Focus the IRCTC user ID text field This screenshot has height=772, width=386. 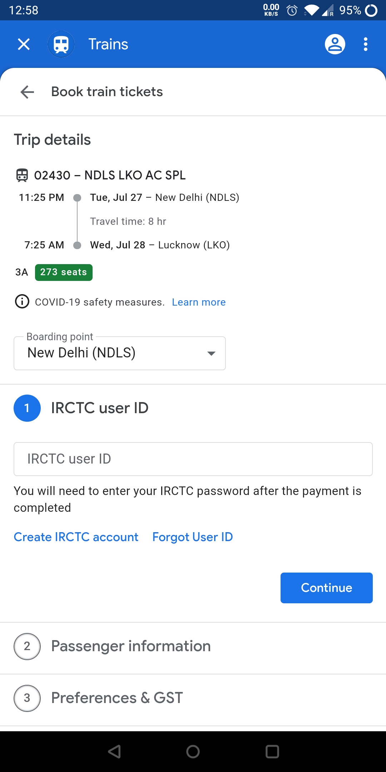click(193, 459)
